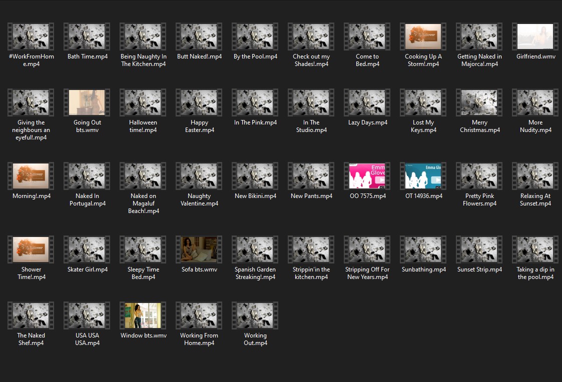Select the Window bts.wmv video thumbnail

(x=143, y=315)
